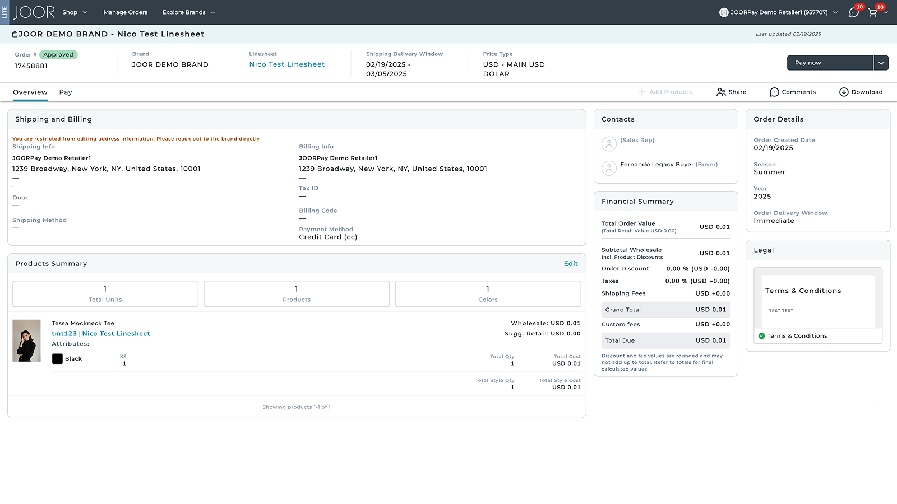
Task: Open the shopping cart icon
Action: 873,12
